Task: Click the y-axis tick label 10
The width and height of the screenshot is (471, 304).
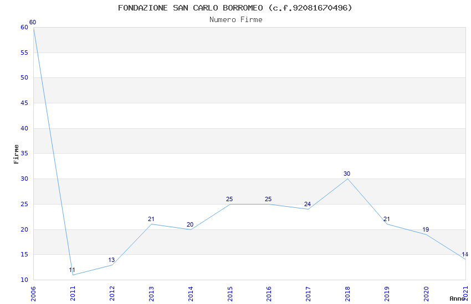Action: pyautogui.click(x=24, y=280)
